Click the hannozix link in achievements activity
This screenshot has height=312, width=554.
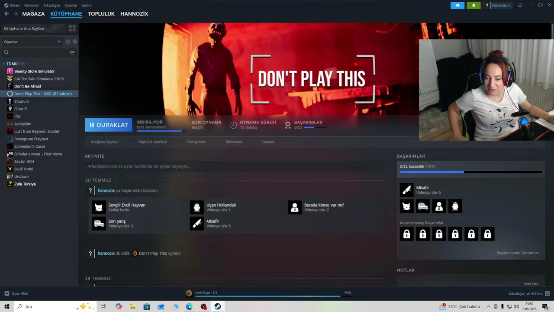click(x=106, y=191)
